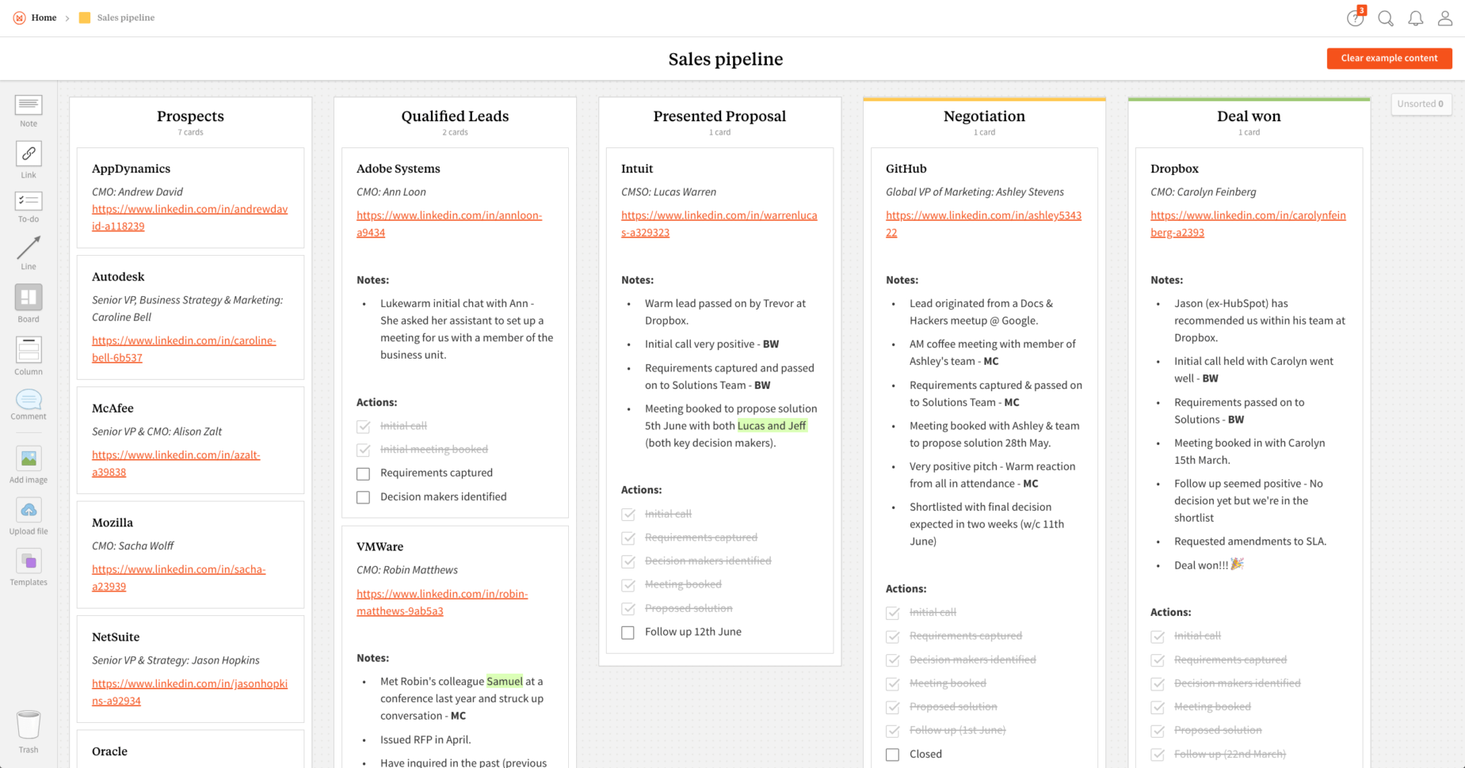1465x768 pixels.
Task: Click the party popper emoji after Deal won
Action: pos(1238,564)
